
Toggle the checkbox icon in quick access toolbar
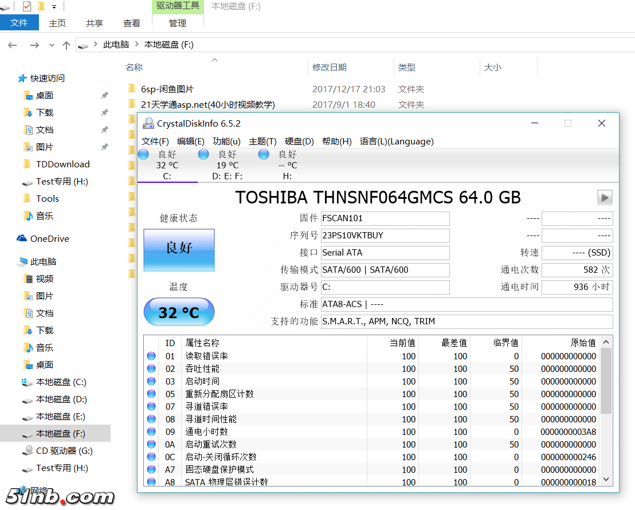27,7
